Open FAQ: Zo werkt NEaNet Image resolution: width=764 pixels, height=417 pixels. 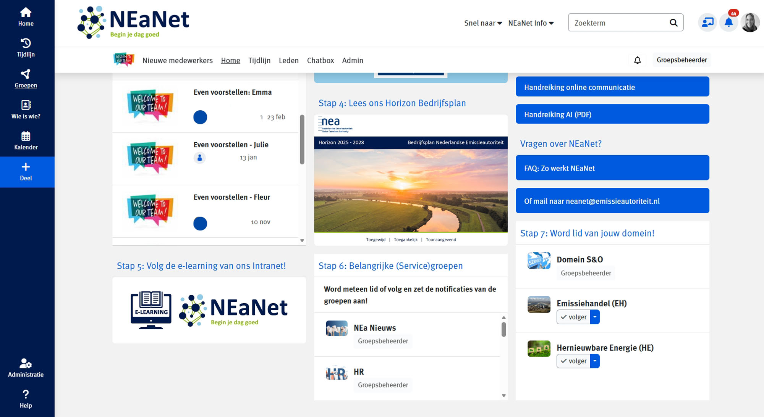612,168
